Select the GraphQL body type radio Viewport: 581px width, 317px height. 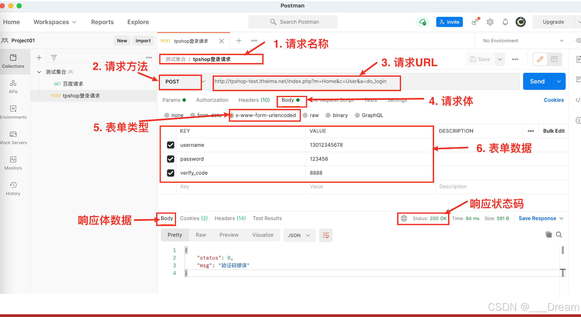click(x=357, y=115)
